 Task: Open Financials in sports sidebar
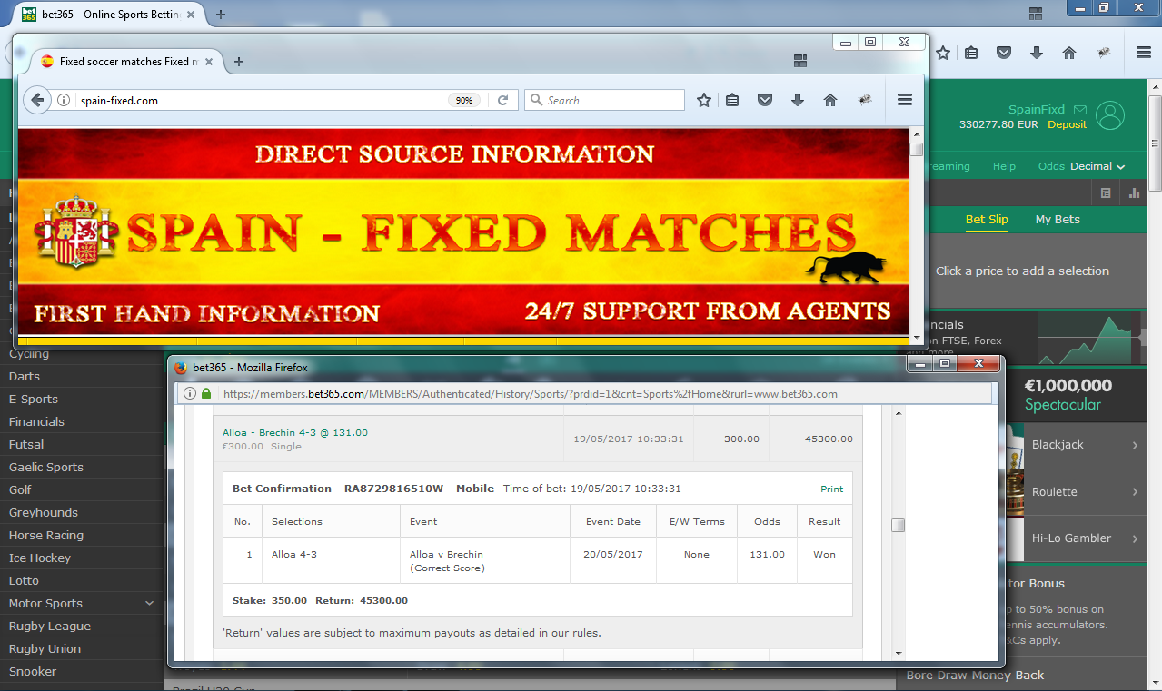point(36,421)
